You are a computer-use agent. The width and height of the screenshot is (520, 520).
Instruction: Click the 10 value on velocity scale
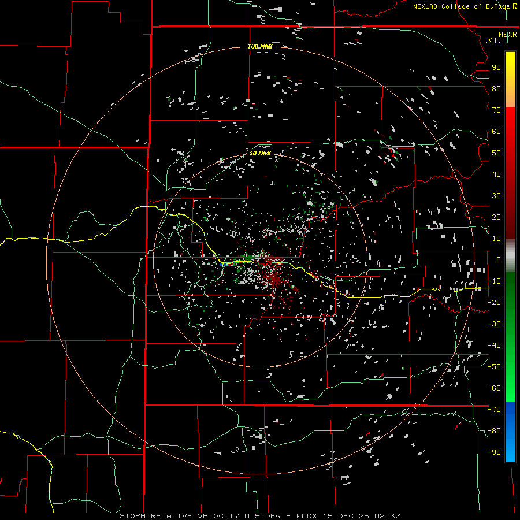pos(496,239)
